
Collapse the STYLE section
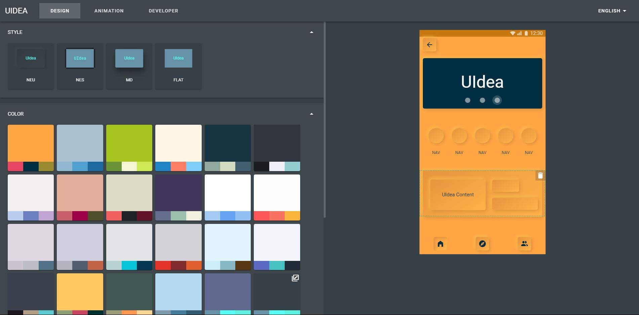click(312, 32)
